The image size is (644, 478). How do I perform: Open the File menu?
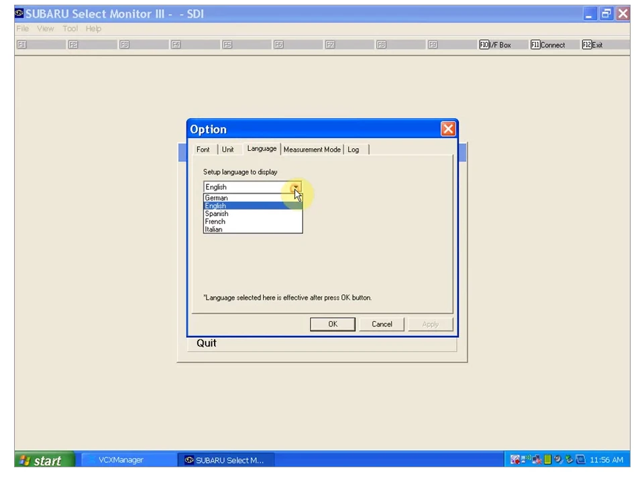click(x=23, y=28)
